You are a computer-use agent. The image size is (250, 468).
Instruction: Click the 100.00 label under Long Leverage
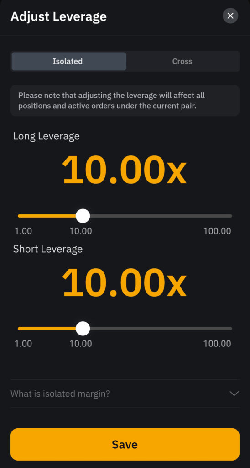(217, 231)
